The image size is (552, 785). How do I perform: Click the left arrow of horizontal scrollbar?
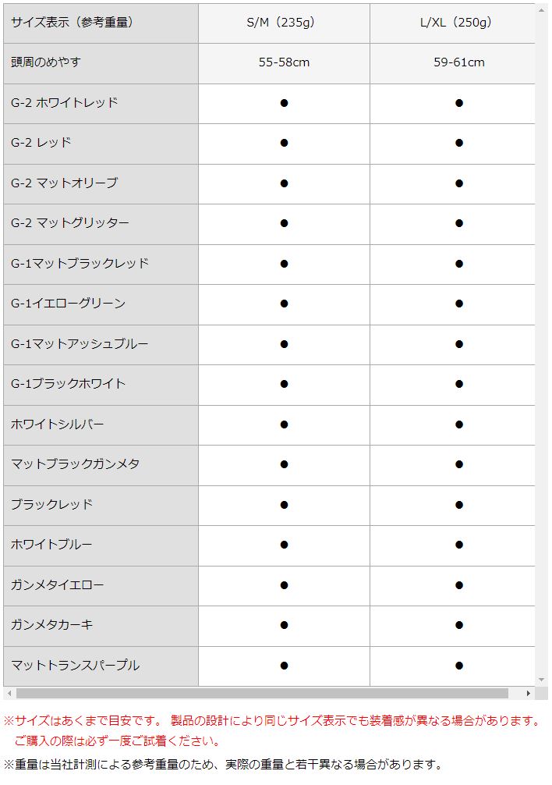click(9, 694)
